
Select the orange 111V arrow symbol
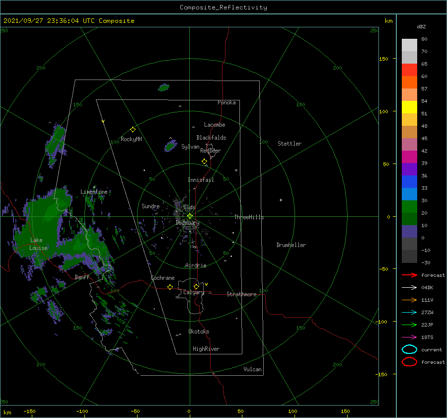click(409, 300)
